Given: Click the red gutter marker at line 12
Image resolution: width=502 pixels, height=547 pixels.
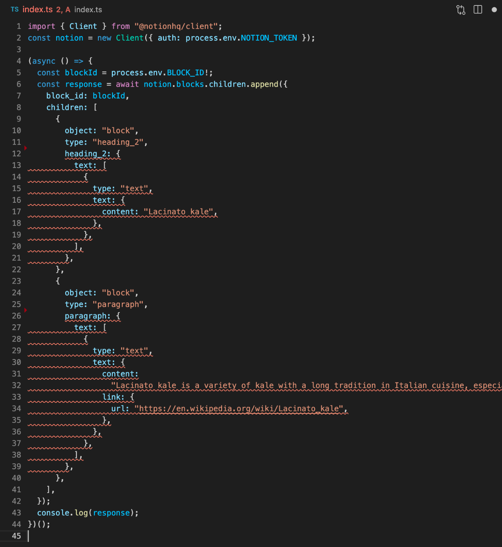Looking at the screenshot, I should [26, 148].
